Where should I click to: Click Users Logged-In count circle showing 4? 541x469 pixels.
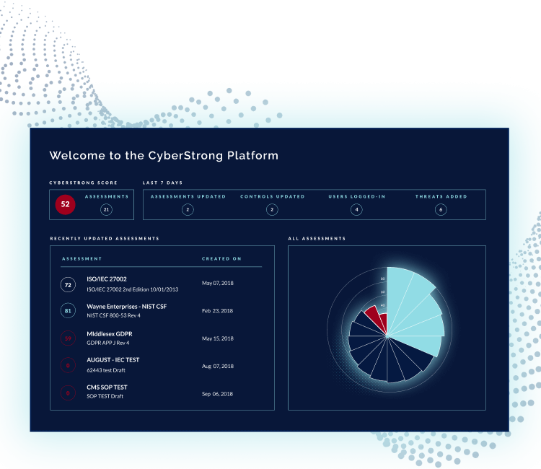point(356,209)
